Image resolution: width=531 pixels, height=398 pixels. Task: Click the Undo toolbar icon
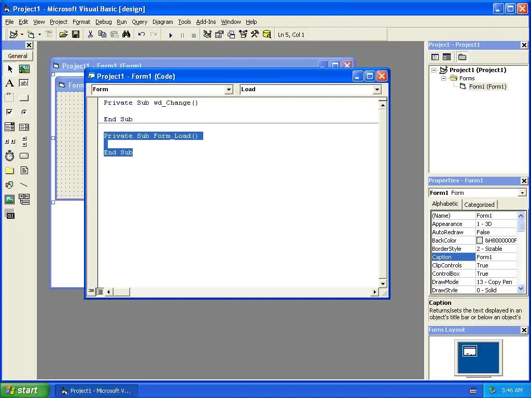[142, 34]
